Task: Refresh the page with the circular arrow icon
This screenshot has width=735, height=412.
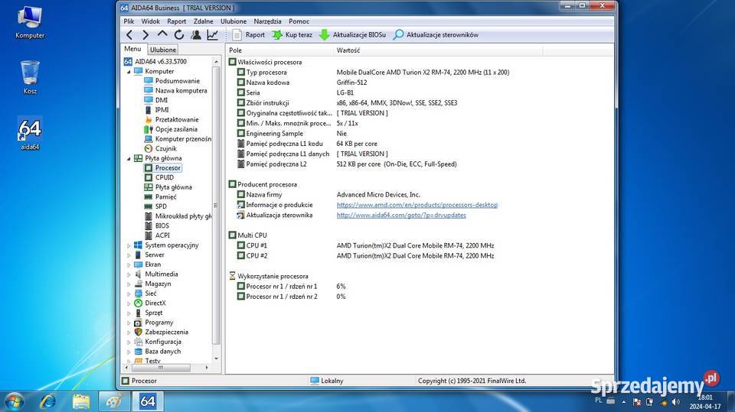Action: tap(178, 34)
